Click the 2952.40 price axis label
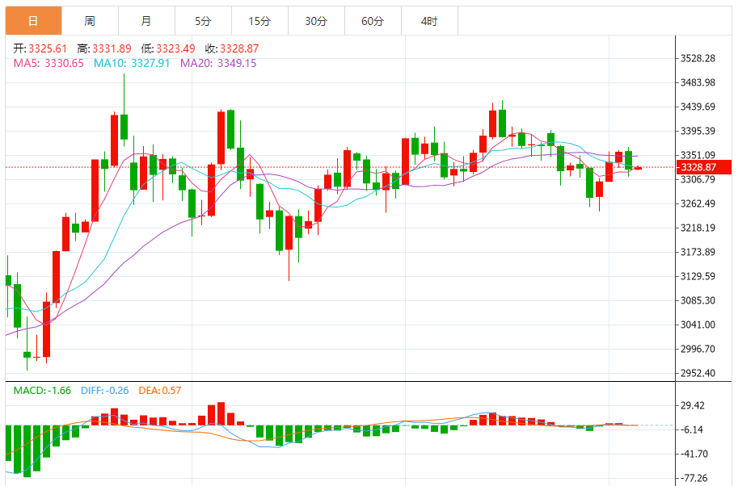 [x=698, y=373]
